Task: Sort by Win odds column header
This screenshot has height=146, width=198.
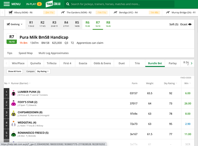Action: [187, 83]
